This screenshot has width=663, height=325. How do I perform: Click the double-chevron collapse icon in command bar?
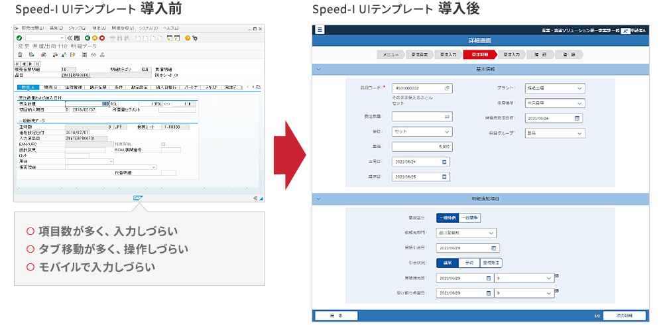pos(70,38)
